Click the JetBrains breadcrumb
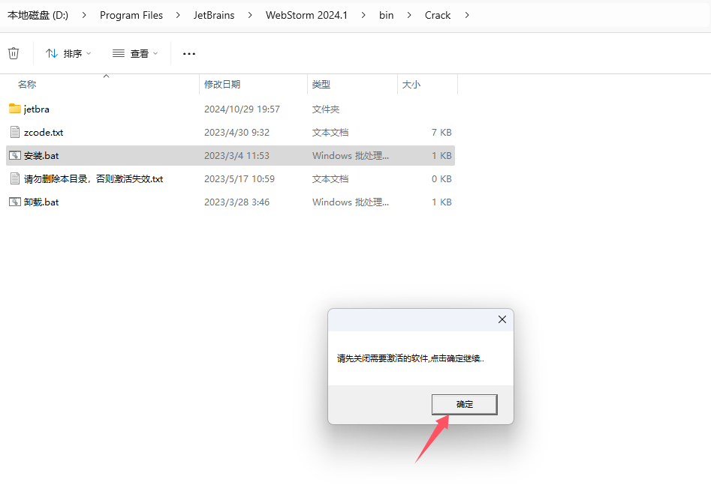The image size is (711, 497). pyautogui.click(x=214, y=16)
